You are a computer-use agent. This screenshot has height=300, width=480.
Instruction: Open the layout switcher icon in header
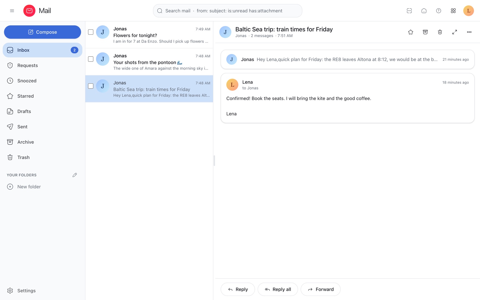409,11
